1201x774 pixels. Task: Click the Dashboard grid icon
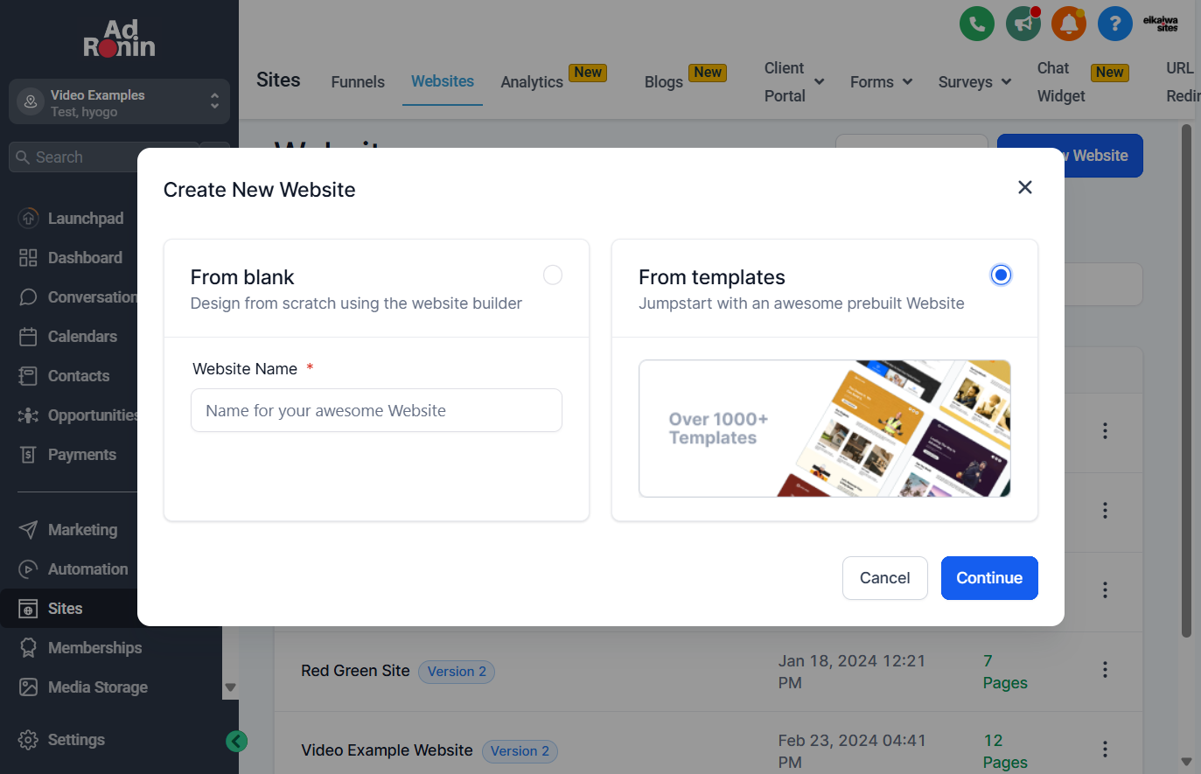[x=28, y=258]
